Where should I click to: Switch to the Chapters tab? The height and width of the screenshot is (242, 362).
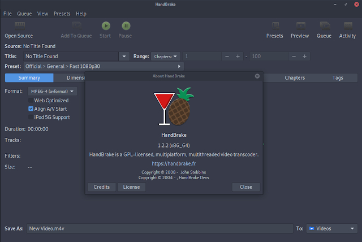click(295, 77)
